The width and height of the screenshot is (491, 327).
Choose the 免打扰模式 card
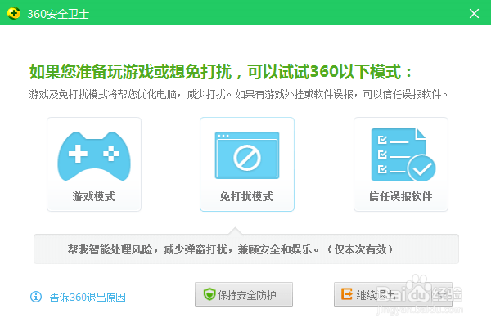pos(247,164)
